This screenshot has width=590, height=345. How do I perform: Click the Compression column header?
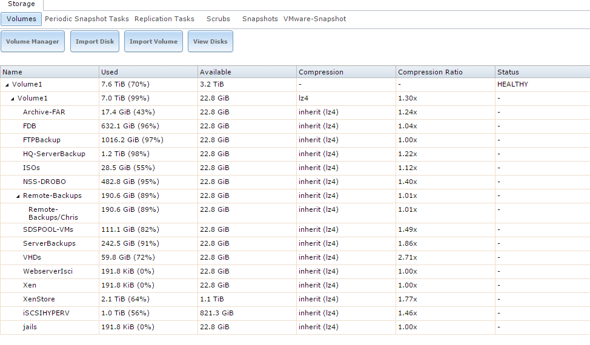pos(346,72)
